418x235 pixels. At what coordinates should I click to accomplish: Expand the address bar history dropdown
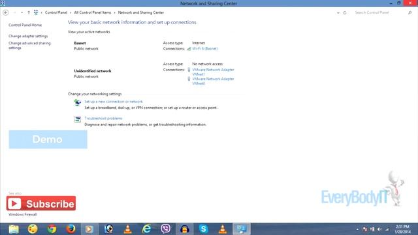point(338,13)
